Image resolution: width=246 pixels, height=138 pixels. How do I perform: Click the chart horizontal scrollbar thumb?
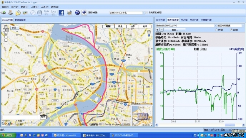pyautogui.click(x=230, y=125)
